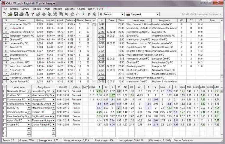Click the satellite dish internet icon

(49, 14)
